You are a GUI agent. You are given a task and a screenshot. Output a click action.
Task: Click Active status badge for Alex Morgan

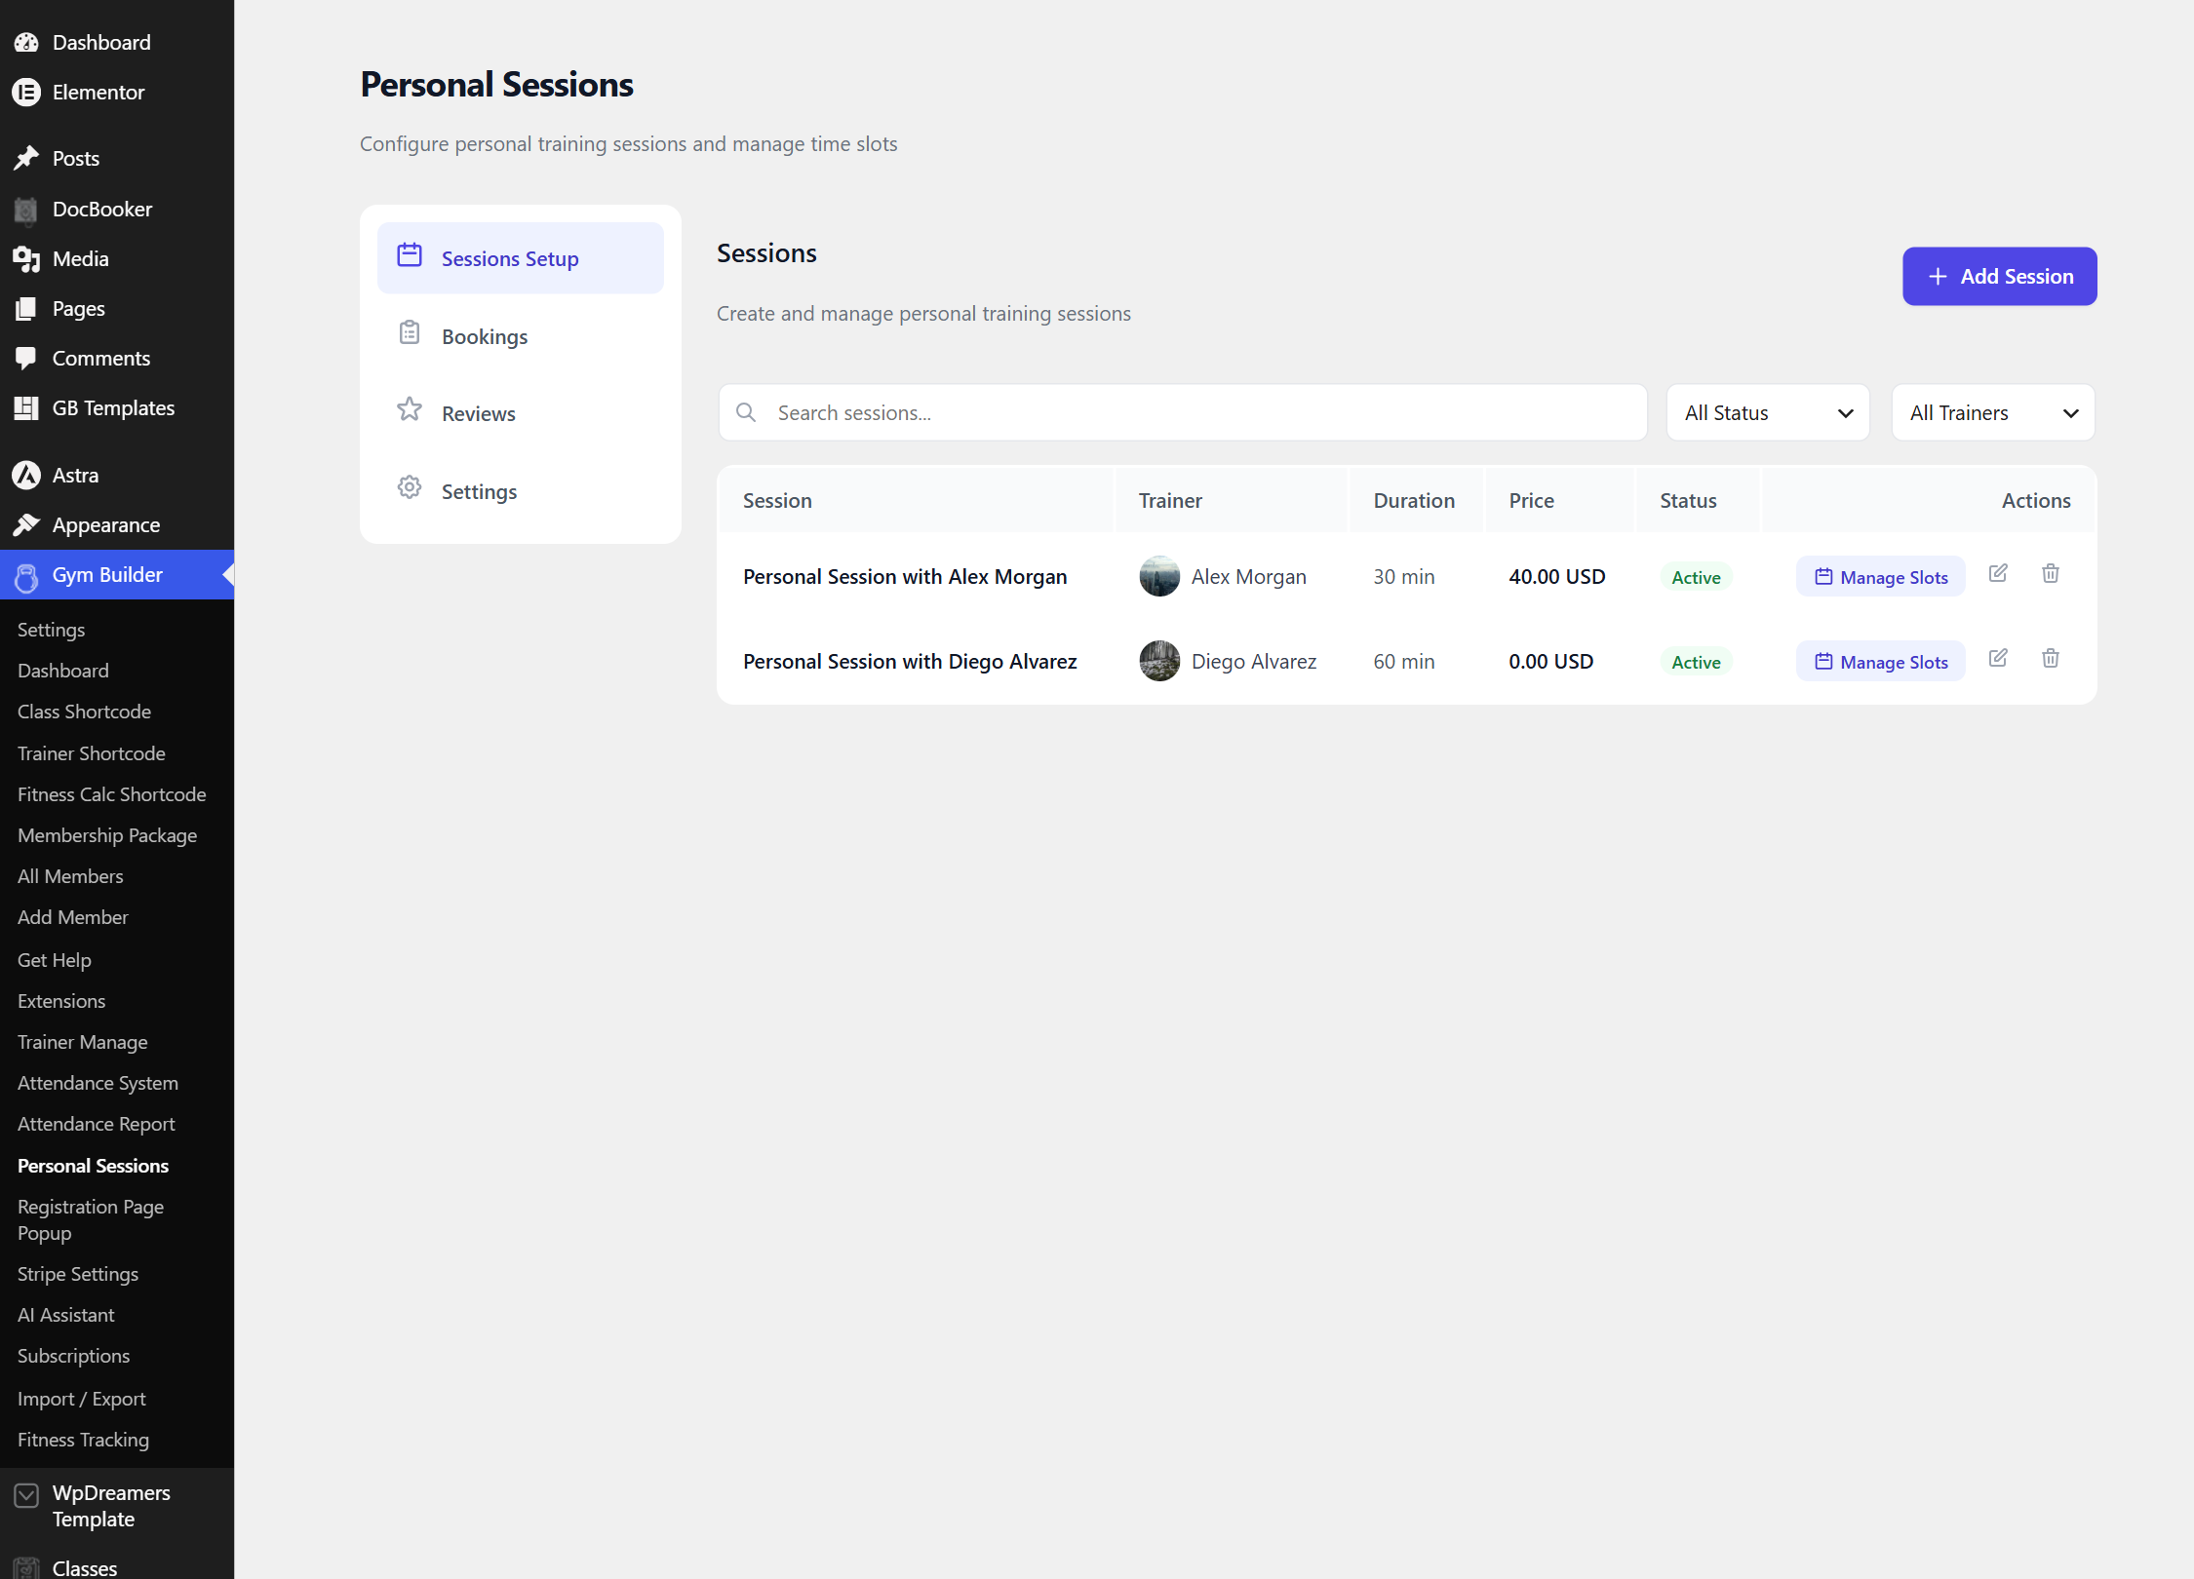click(1696, 577)
